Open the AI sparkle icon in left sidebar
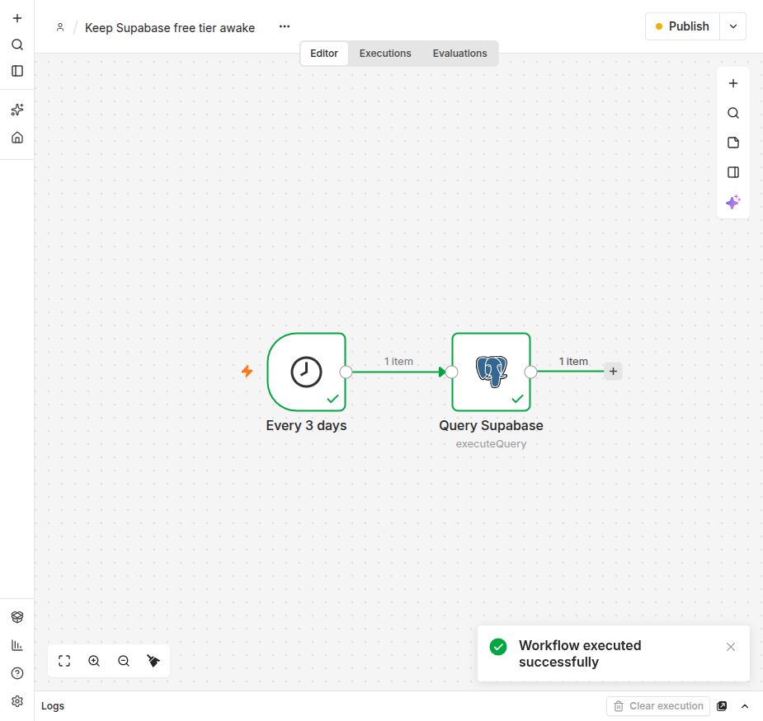The height and width of the screenshot is (721, 763). (17, 110)
